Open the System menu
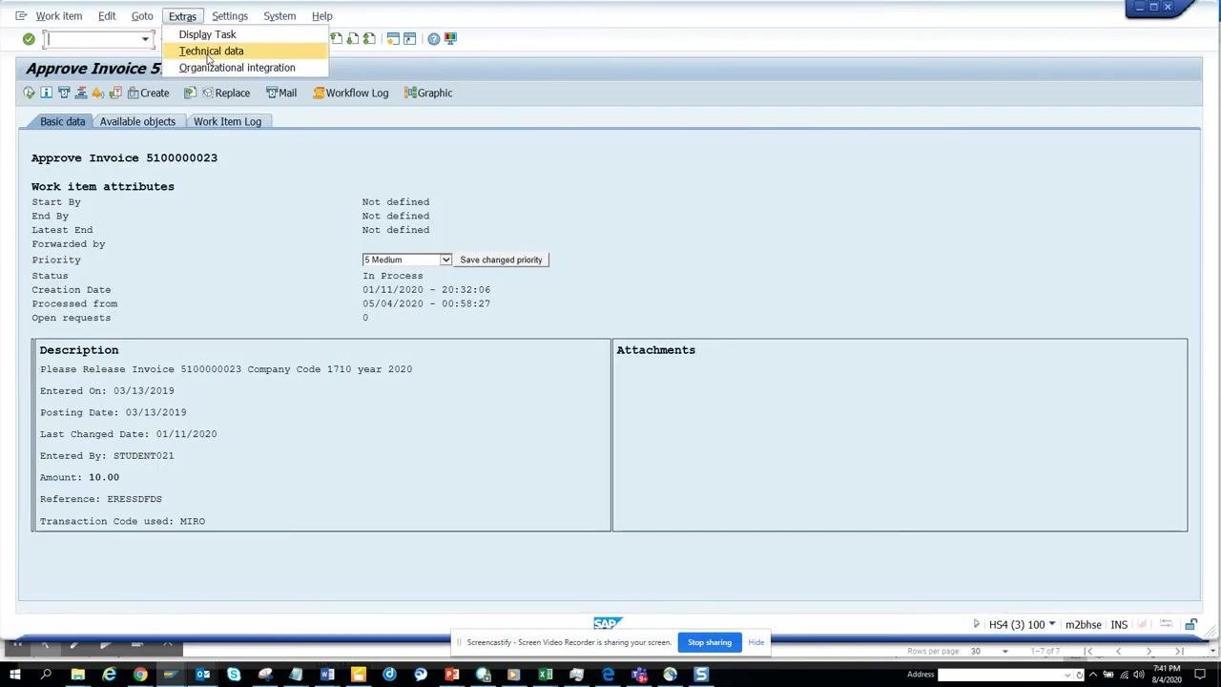This screenshot has width=1221, height=687. click(x=279, y=16)
